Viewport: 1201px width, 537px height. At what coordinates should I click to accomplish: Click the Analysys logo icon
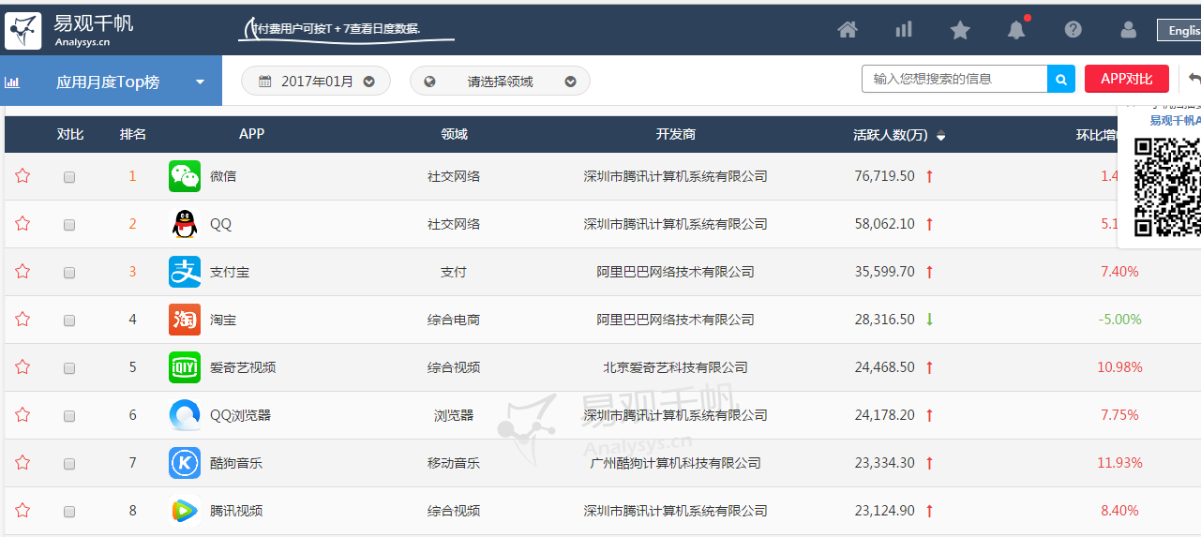23,30
